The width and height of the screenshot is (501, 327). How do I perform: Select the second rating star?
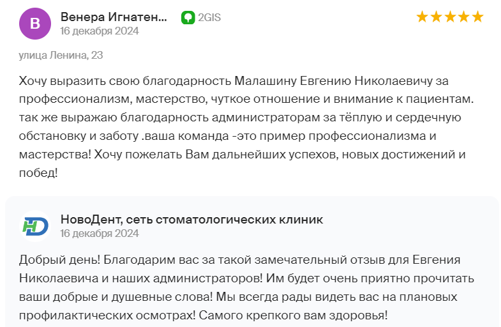436,17
